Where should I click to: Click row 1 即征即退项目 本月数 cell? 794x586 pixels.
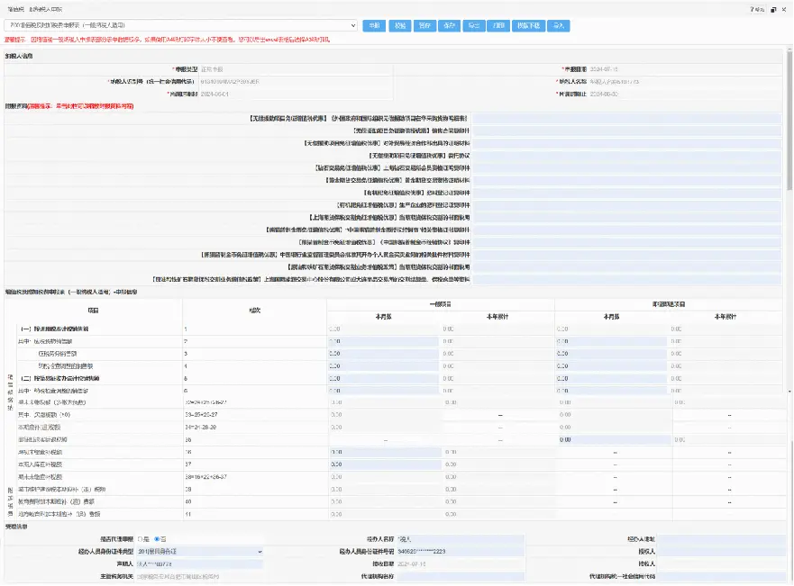pyautogui.click(x=613, y=329)
